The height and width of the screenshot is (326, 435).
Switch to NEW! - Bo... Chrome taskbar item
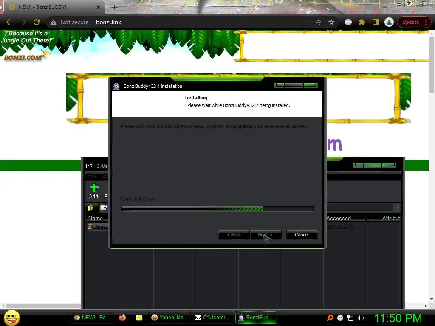(92, 318)
